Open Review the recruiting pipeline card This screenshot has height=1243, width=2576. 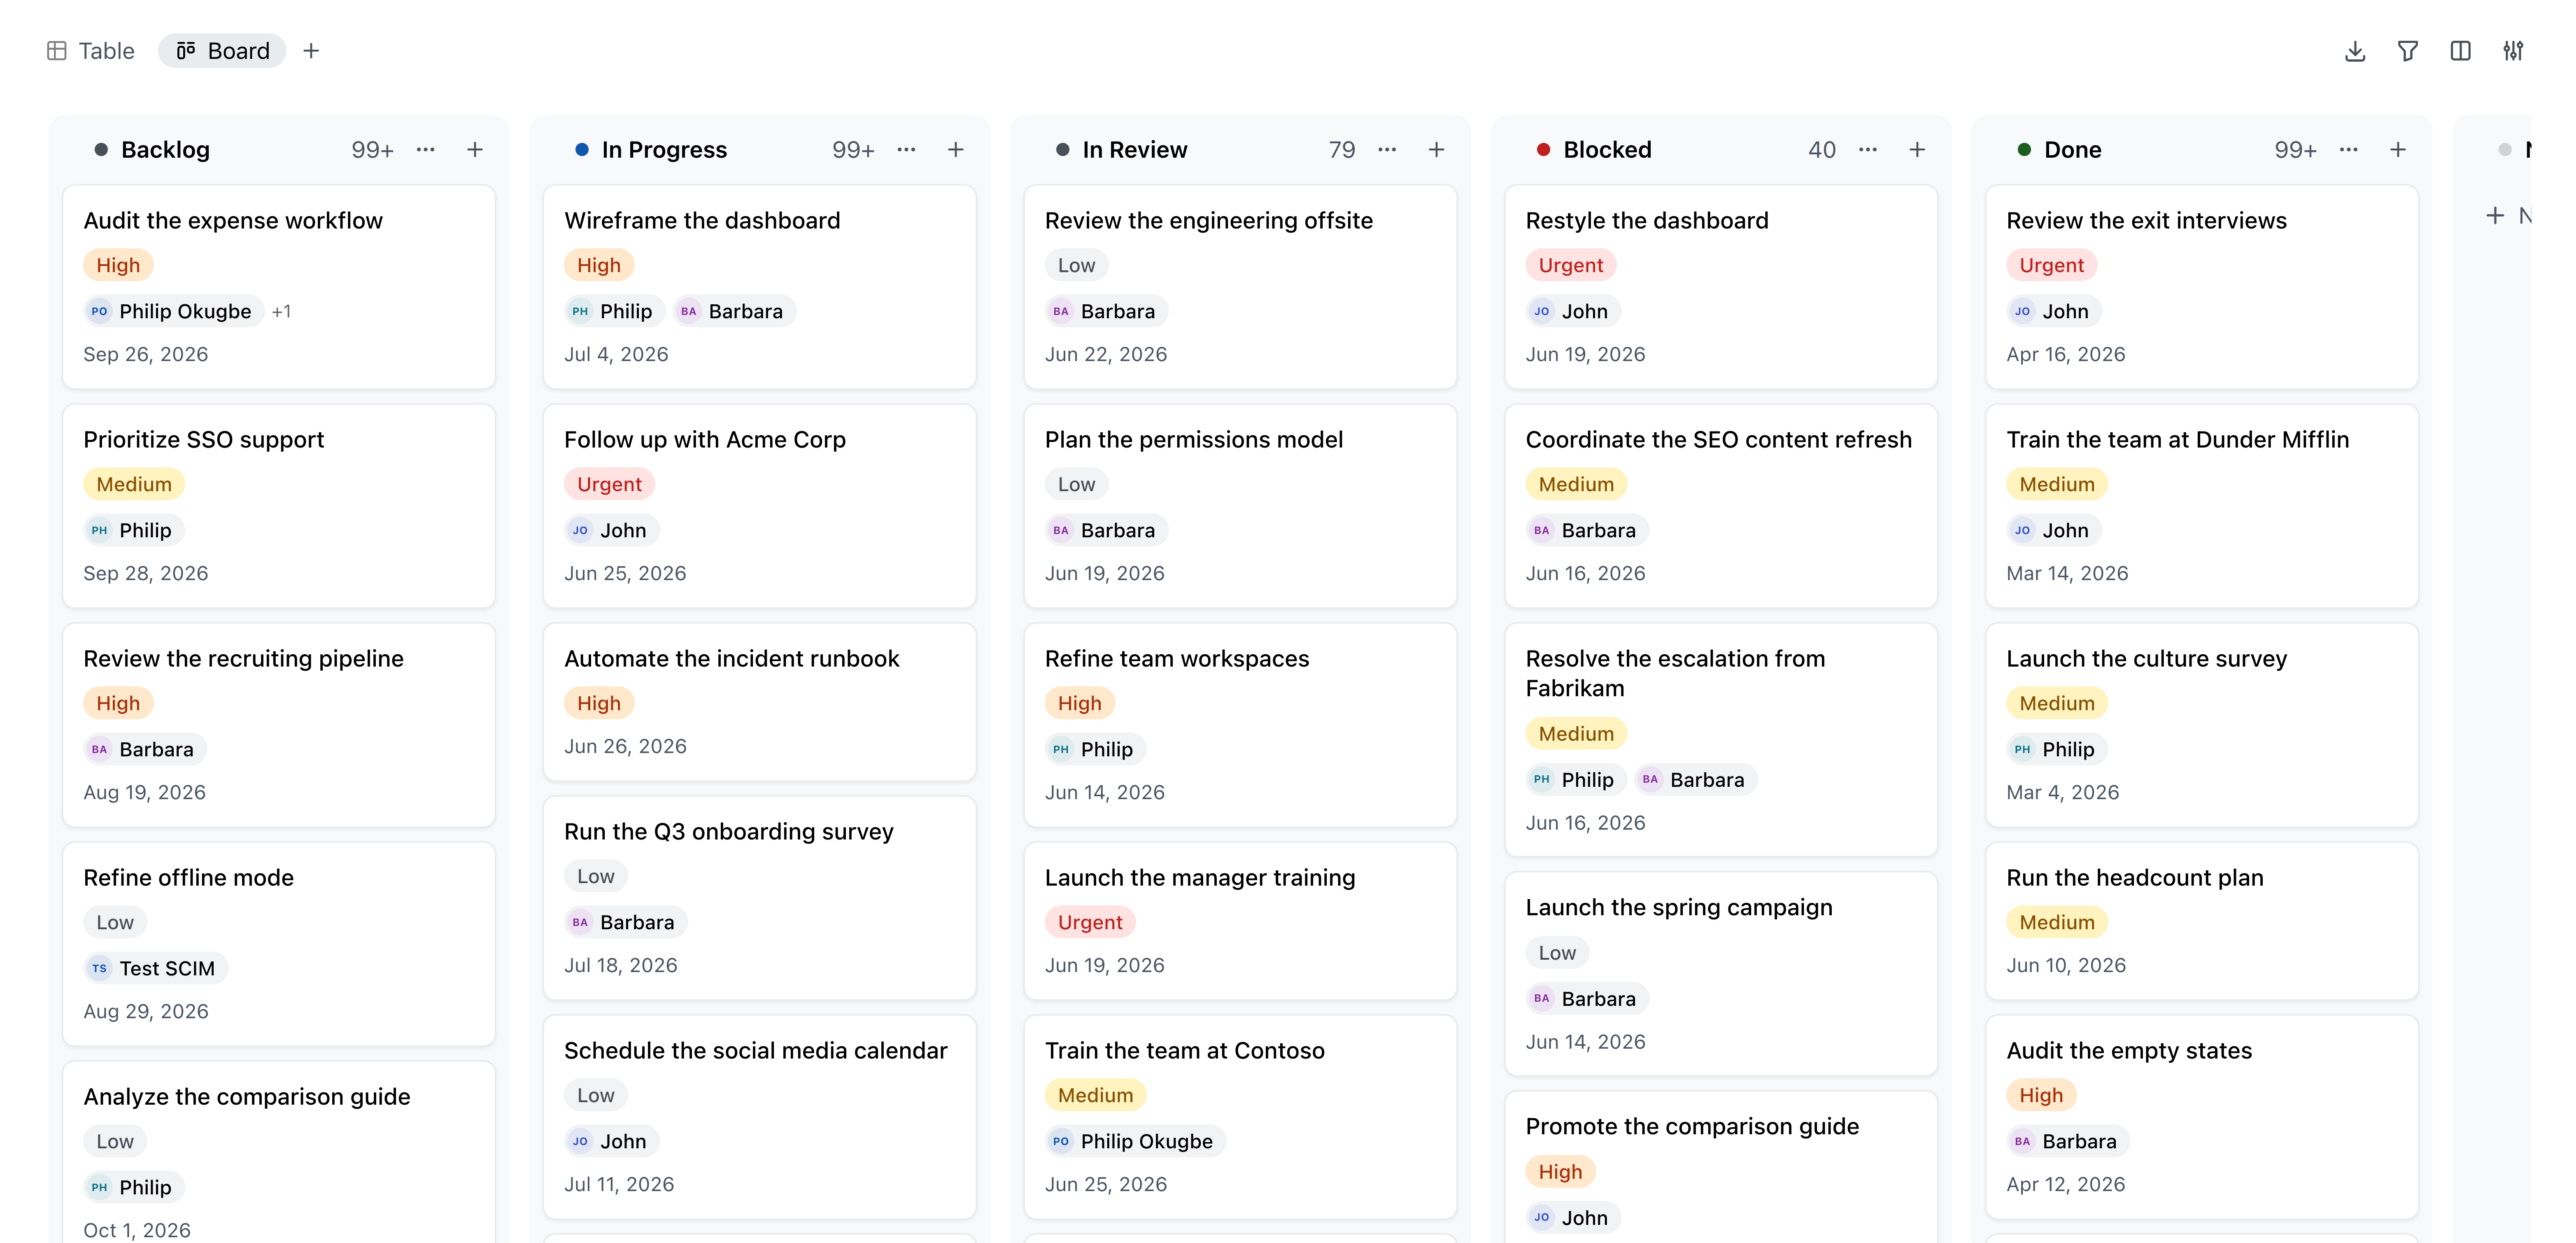click(279, 725)
